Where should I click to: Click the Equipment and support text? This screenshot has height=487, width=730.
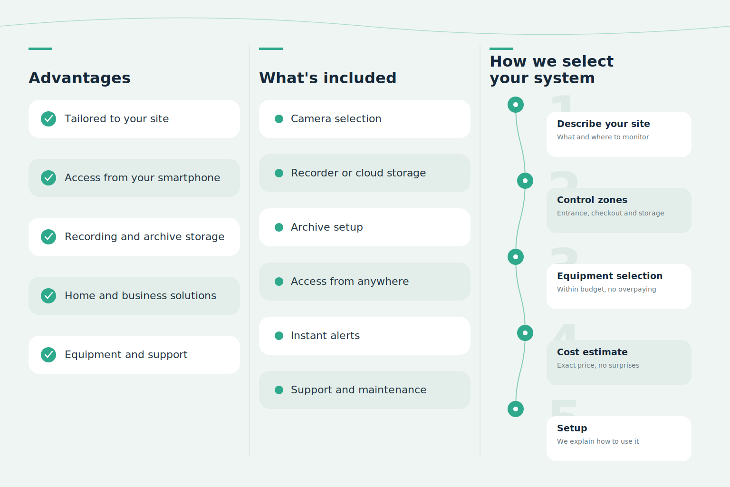coord(126,355)
